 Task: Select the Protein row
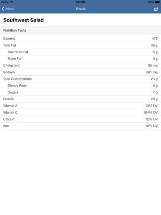(80, 99)
